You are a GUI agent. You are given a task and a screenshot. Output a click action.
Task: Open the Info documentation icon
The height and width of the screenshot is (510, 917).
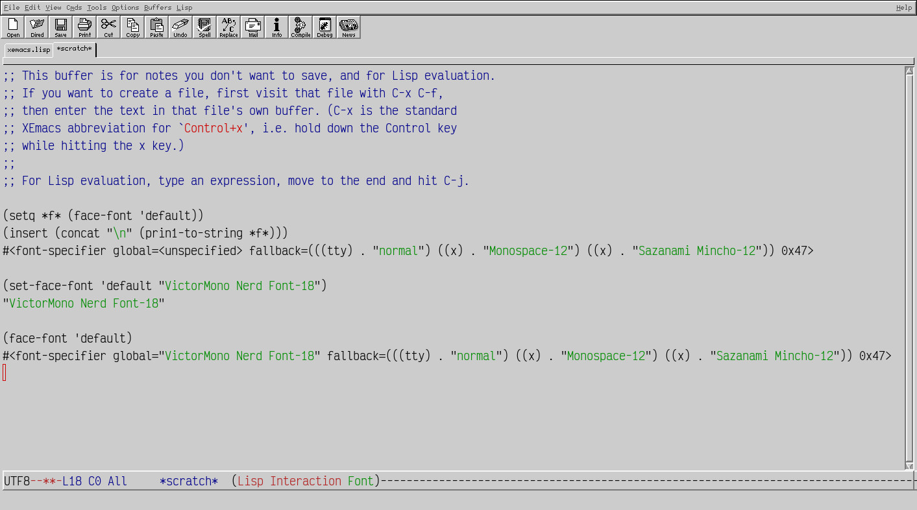[277, 27]
